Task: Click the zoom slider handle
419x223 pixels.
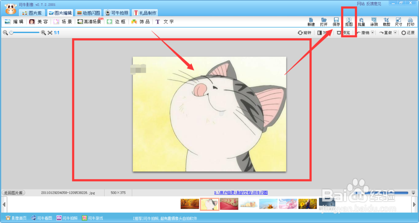Action: click(x=11, y=33)
